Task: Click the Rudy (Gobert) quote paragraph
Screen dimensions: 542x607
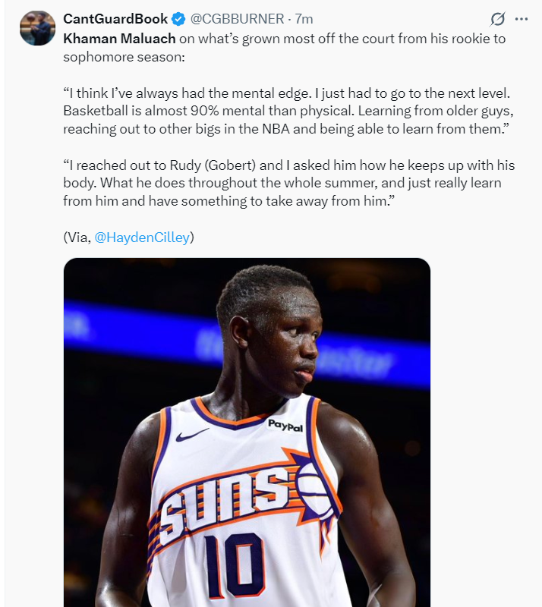Action: tap(289, 183)
